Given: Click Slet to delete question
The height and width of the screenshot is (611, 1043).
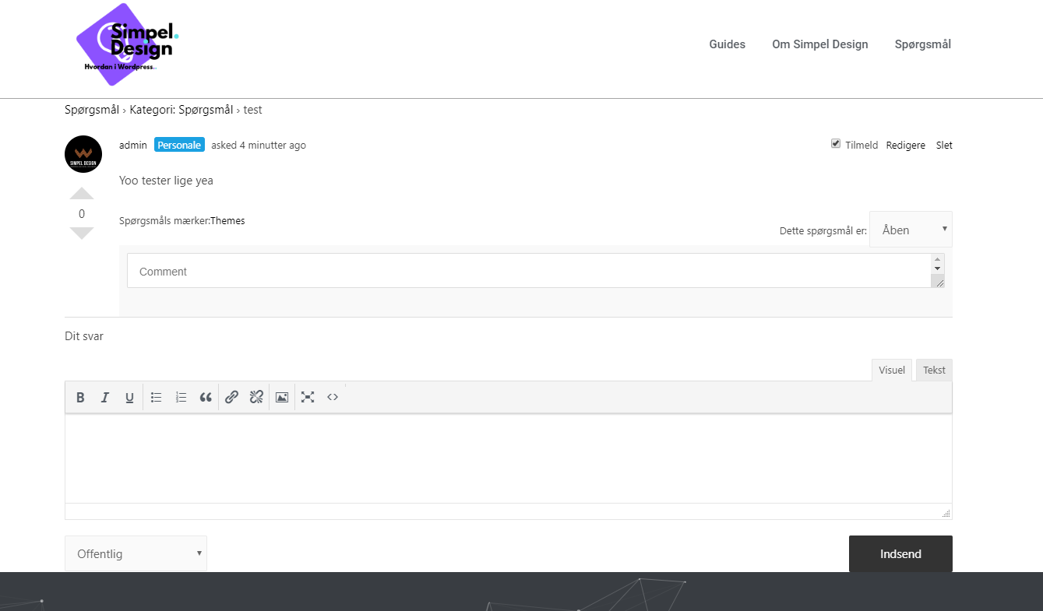Looking at the screenshot, I should point(944,146).
